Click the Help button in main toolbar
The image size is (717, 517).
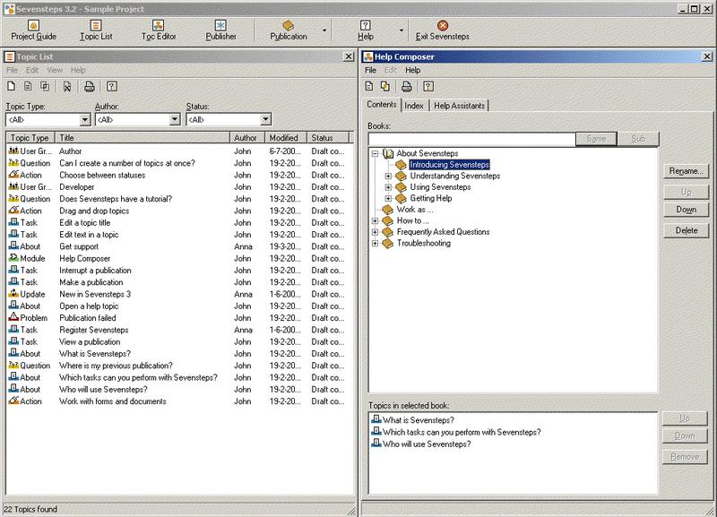coord(366,30)
